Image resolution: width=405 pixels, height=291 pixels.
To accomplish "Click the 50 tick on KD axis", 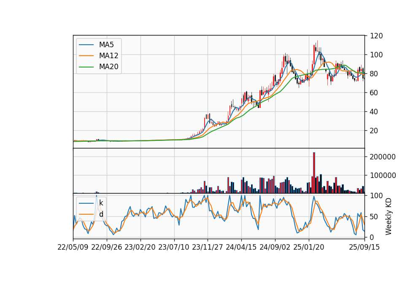I will (x=374, y=217).
